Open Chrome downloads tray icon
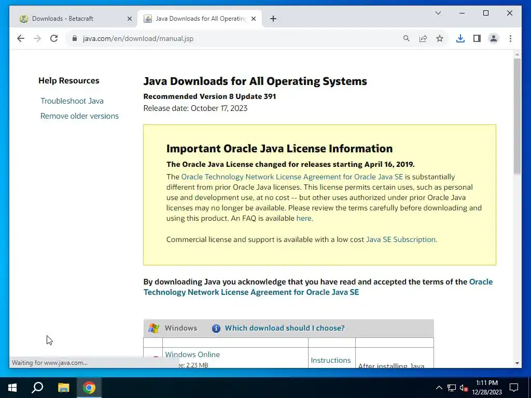Image resolution: width=531 pixels, height=398 pixels. tap(460, 38)
